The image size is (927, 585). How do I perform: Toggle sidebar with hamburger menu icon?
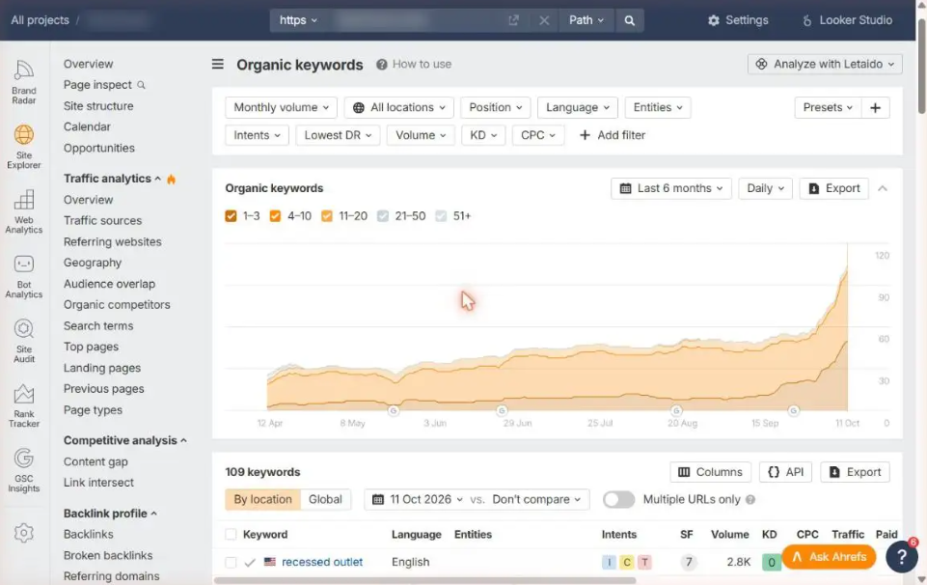[x=218, y=64]
